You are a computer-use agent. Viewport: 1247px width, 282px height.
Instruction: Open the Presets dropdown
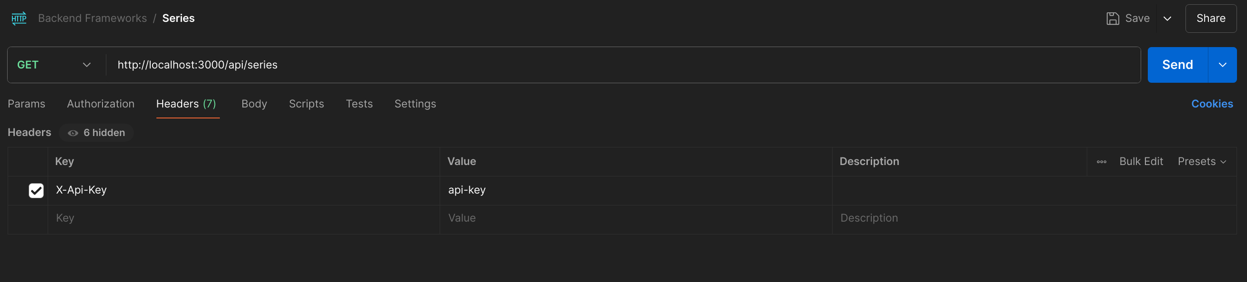(x=1202, y=162)
